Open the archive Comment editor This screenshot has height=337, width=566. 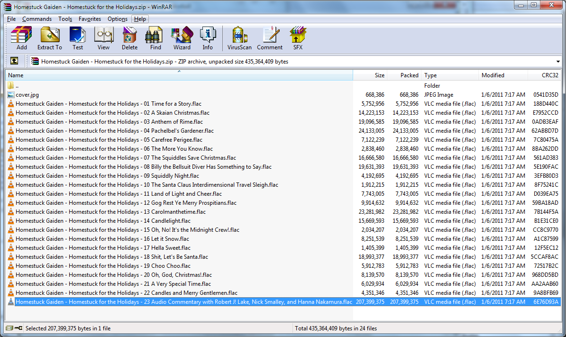click(270, 38)
